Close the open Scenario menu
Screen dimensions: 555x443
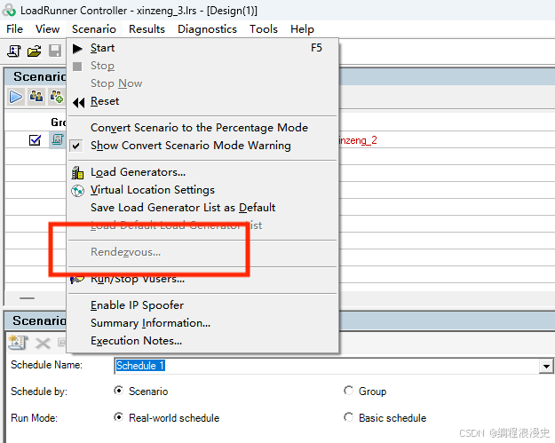coord(94,29)
